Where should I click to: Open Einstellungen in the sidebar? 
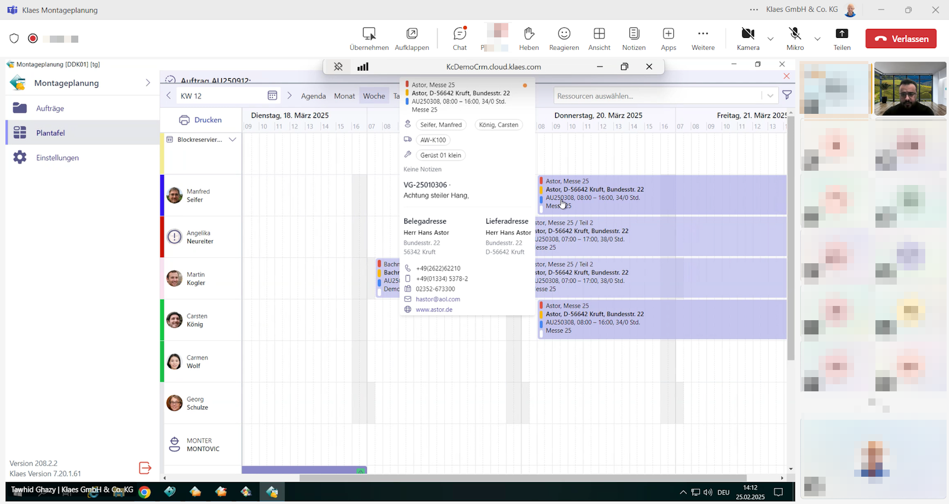coord(82,158)
